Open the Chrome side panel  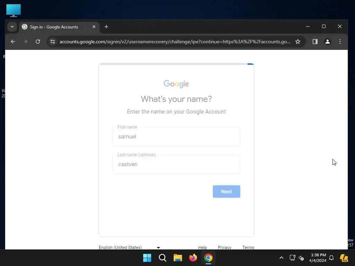(315, 42)
